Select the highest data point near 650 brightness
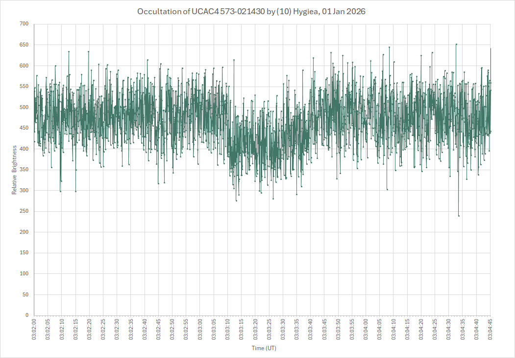 tap(456, 45)
